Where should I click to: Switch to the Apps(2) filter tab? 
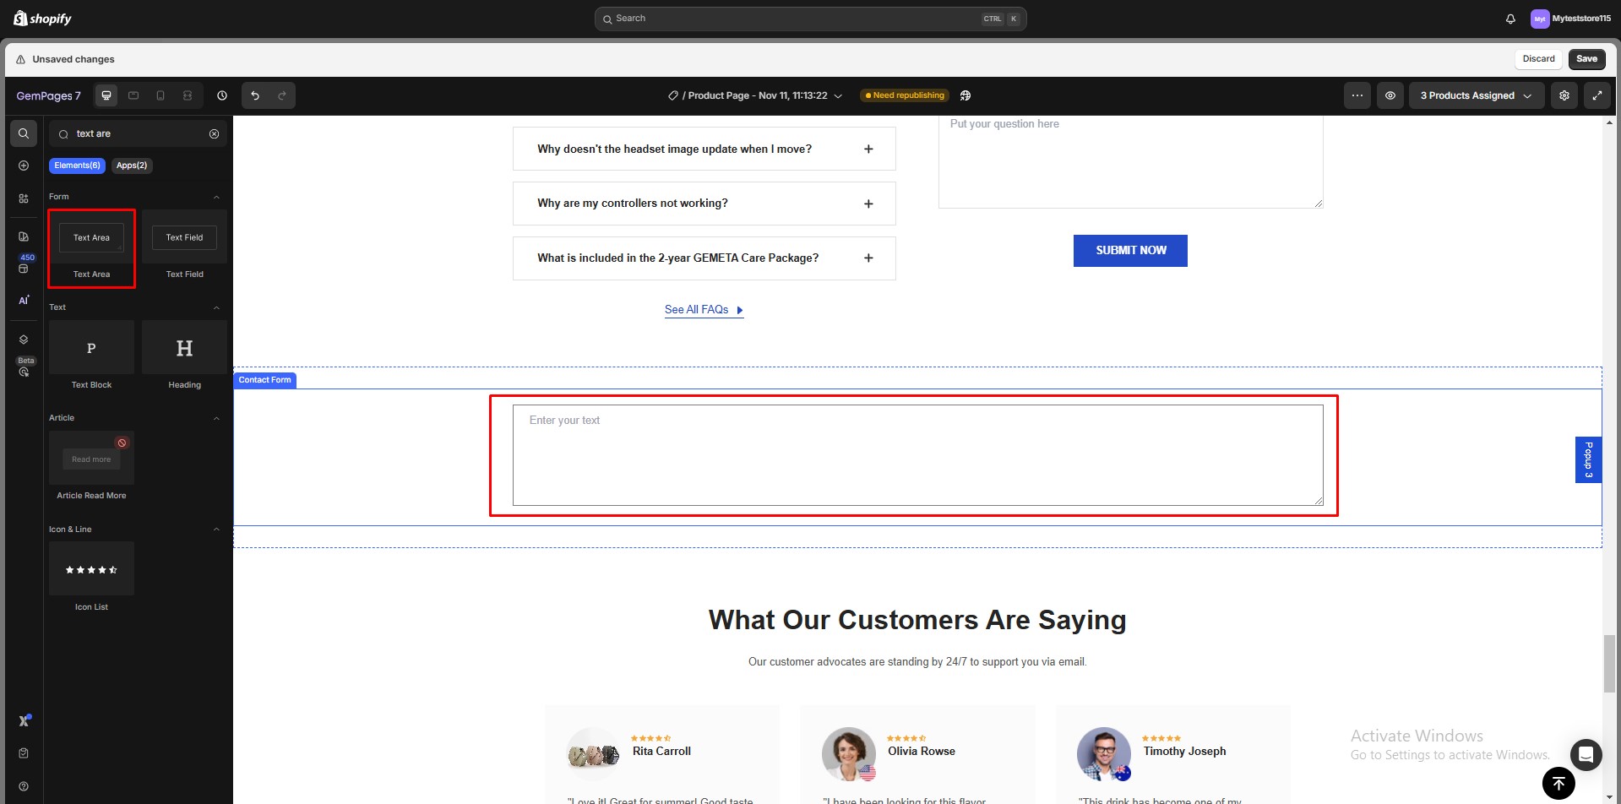tap(131, 166)
